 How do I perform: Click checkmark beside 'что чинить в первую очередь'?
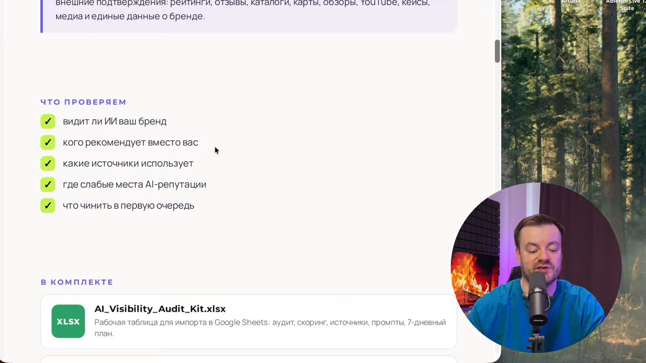pyautogui.click(x=48, y=206)
